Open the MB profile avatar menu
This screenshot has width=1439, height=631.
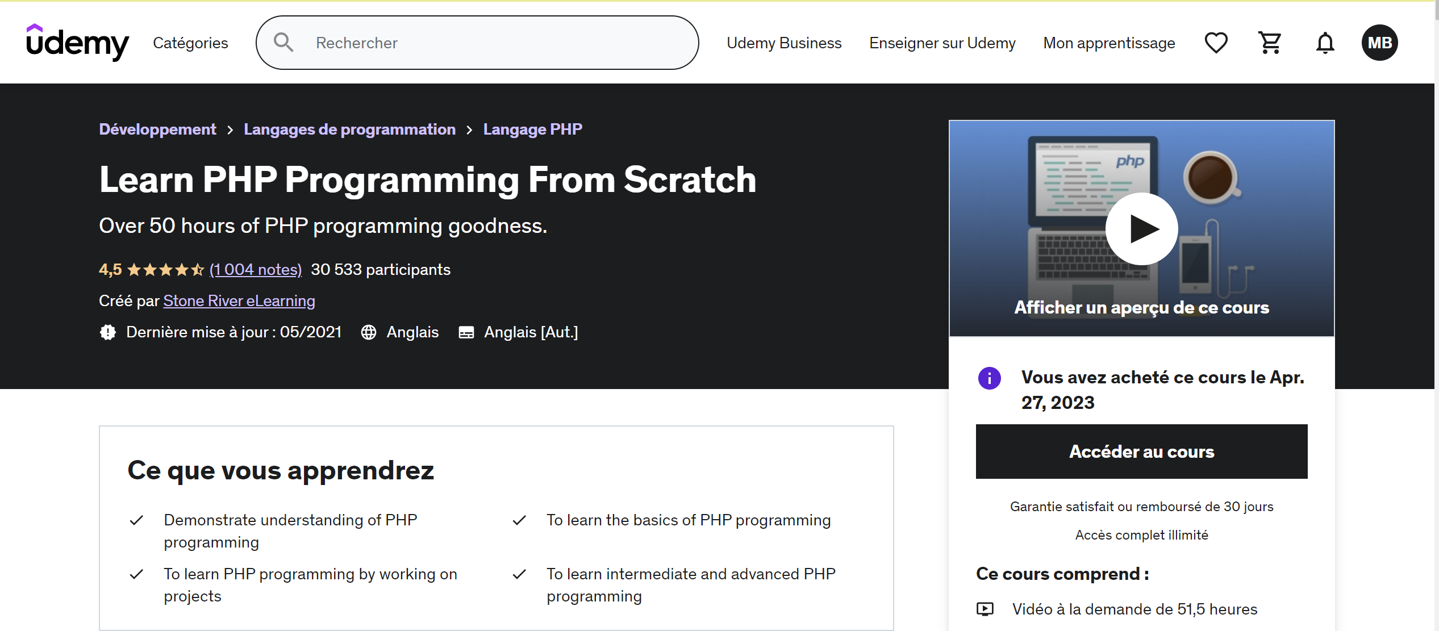tap(1379, 43)
